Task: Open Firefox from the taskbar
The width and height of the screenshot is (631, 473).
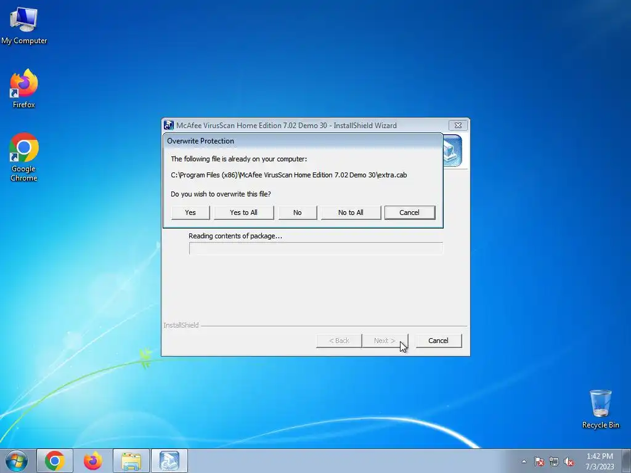Action: pos(93,461)
